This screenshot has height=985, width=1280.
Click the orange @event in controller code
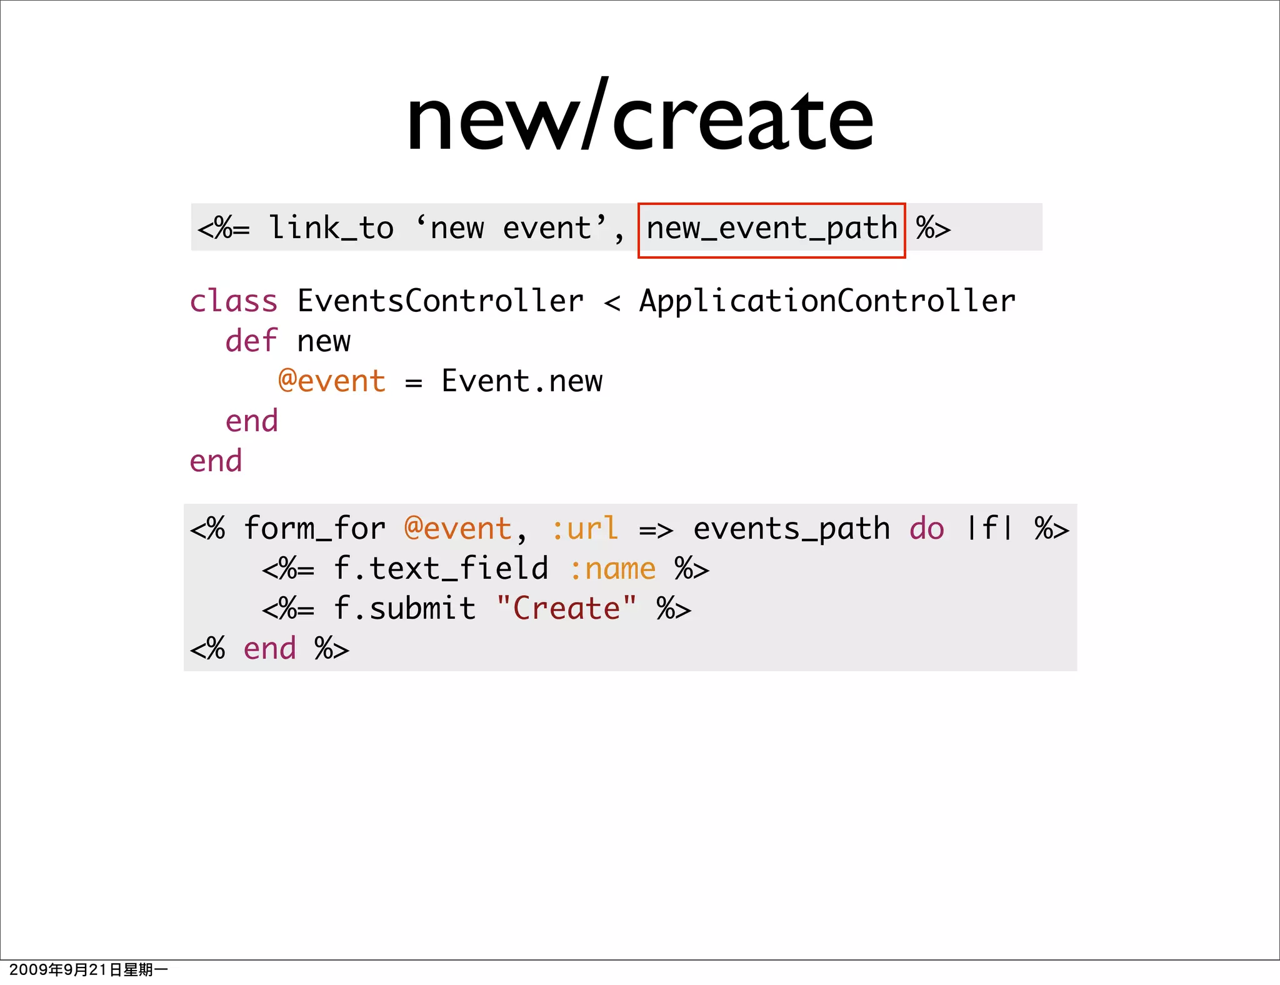pyautogui.click(x=332, y=381)
